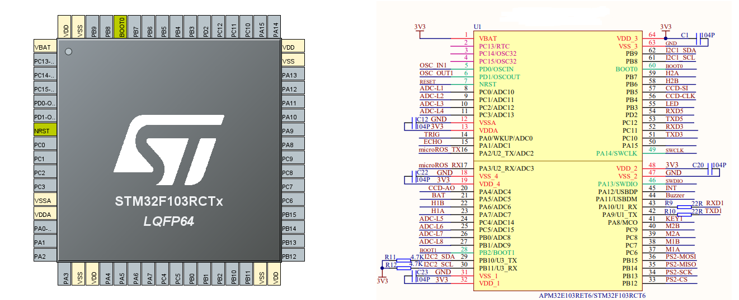Select the I2C1_SDA net label in the schematic
This screenshot has width=739, height=300.
[680, 50]
